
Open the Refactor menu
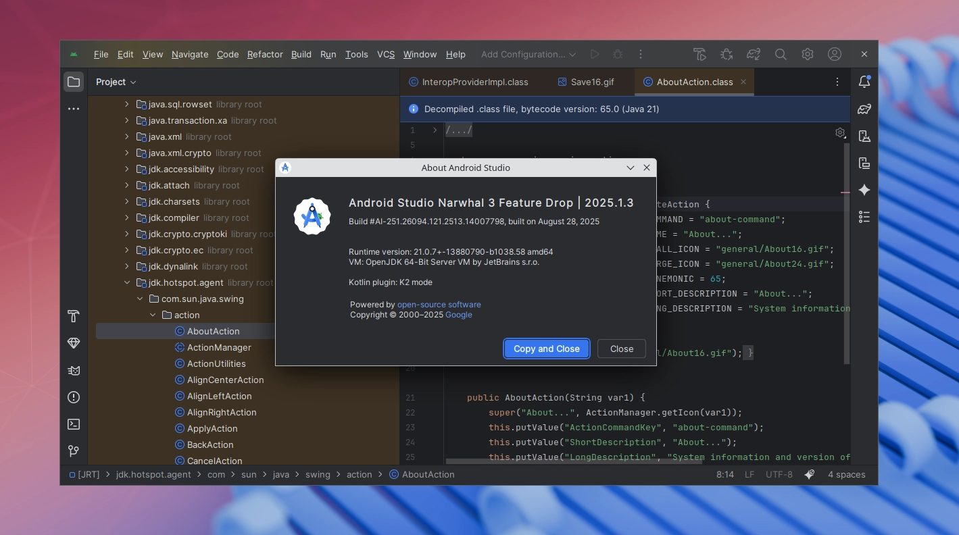[265, 54]
